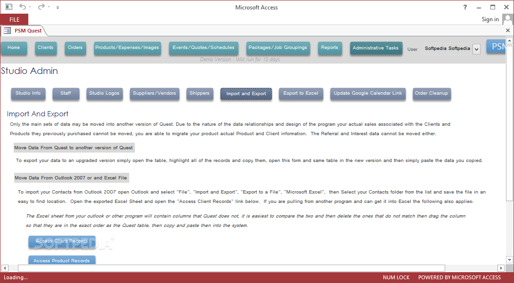Click the Redo arrow icon
Image resolution: width=514 pixels, height=283 pixels.
coord(41,7)
